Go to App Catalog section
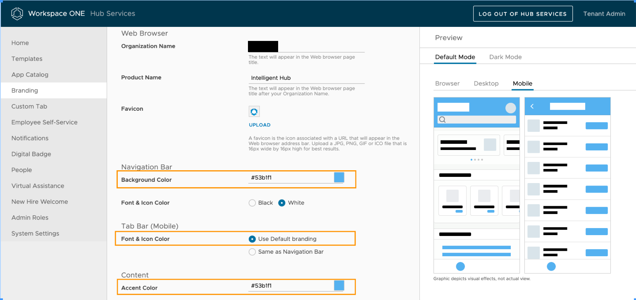 point(54,75)
